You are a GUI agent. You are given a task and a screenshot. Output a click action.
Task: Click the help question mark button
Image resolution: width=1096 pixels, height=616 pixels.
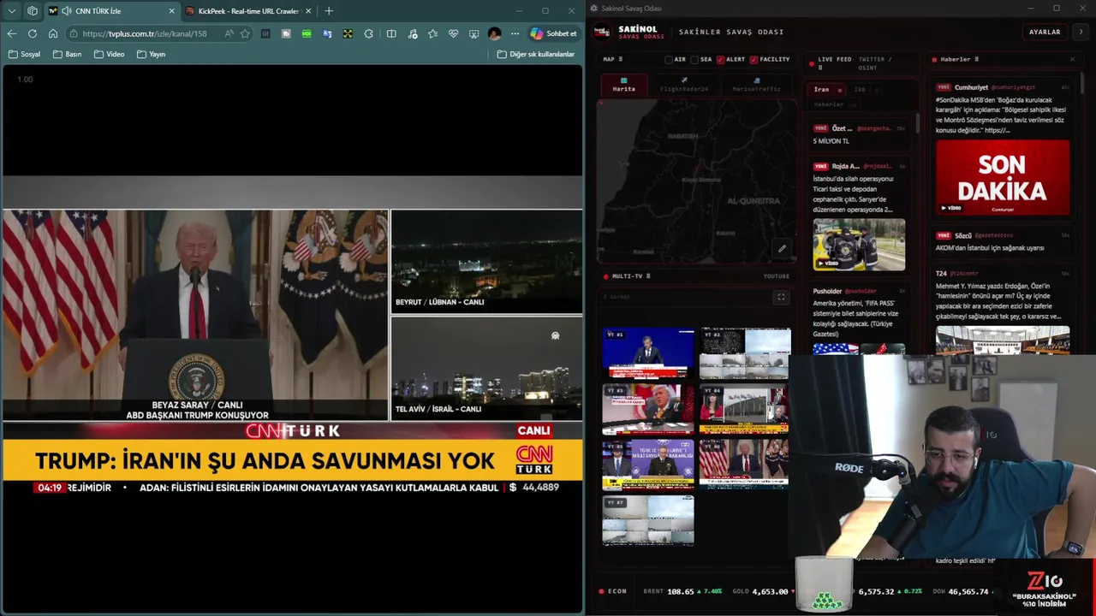1081,32
